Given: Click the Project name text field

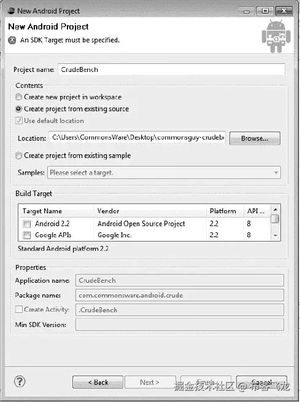Looking at the screenshot, I should [x=172, y=69].
